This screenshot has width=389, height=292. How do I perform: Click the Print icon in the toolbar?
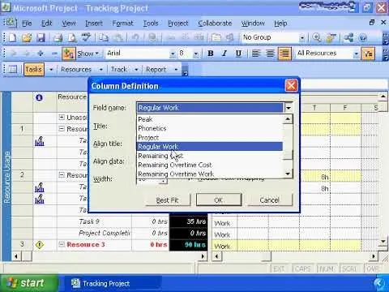pyautogui.click(x=58, y=37)
